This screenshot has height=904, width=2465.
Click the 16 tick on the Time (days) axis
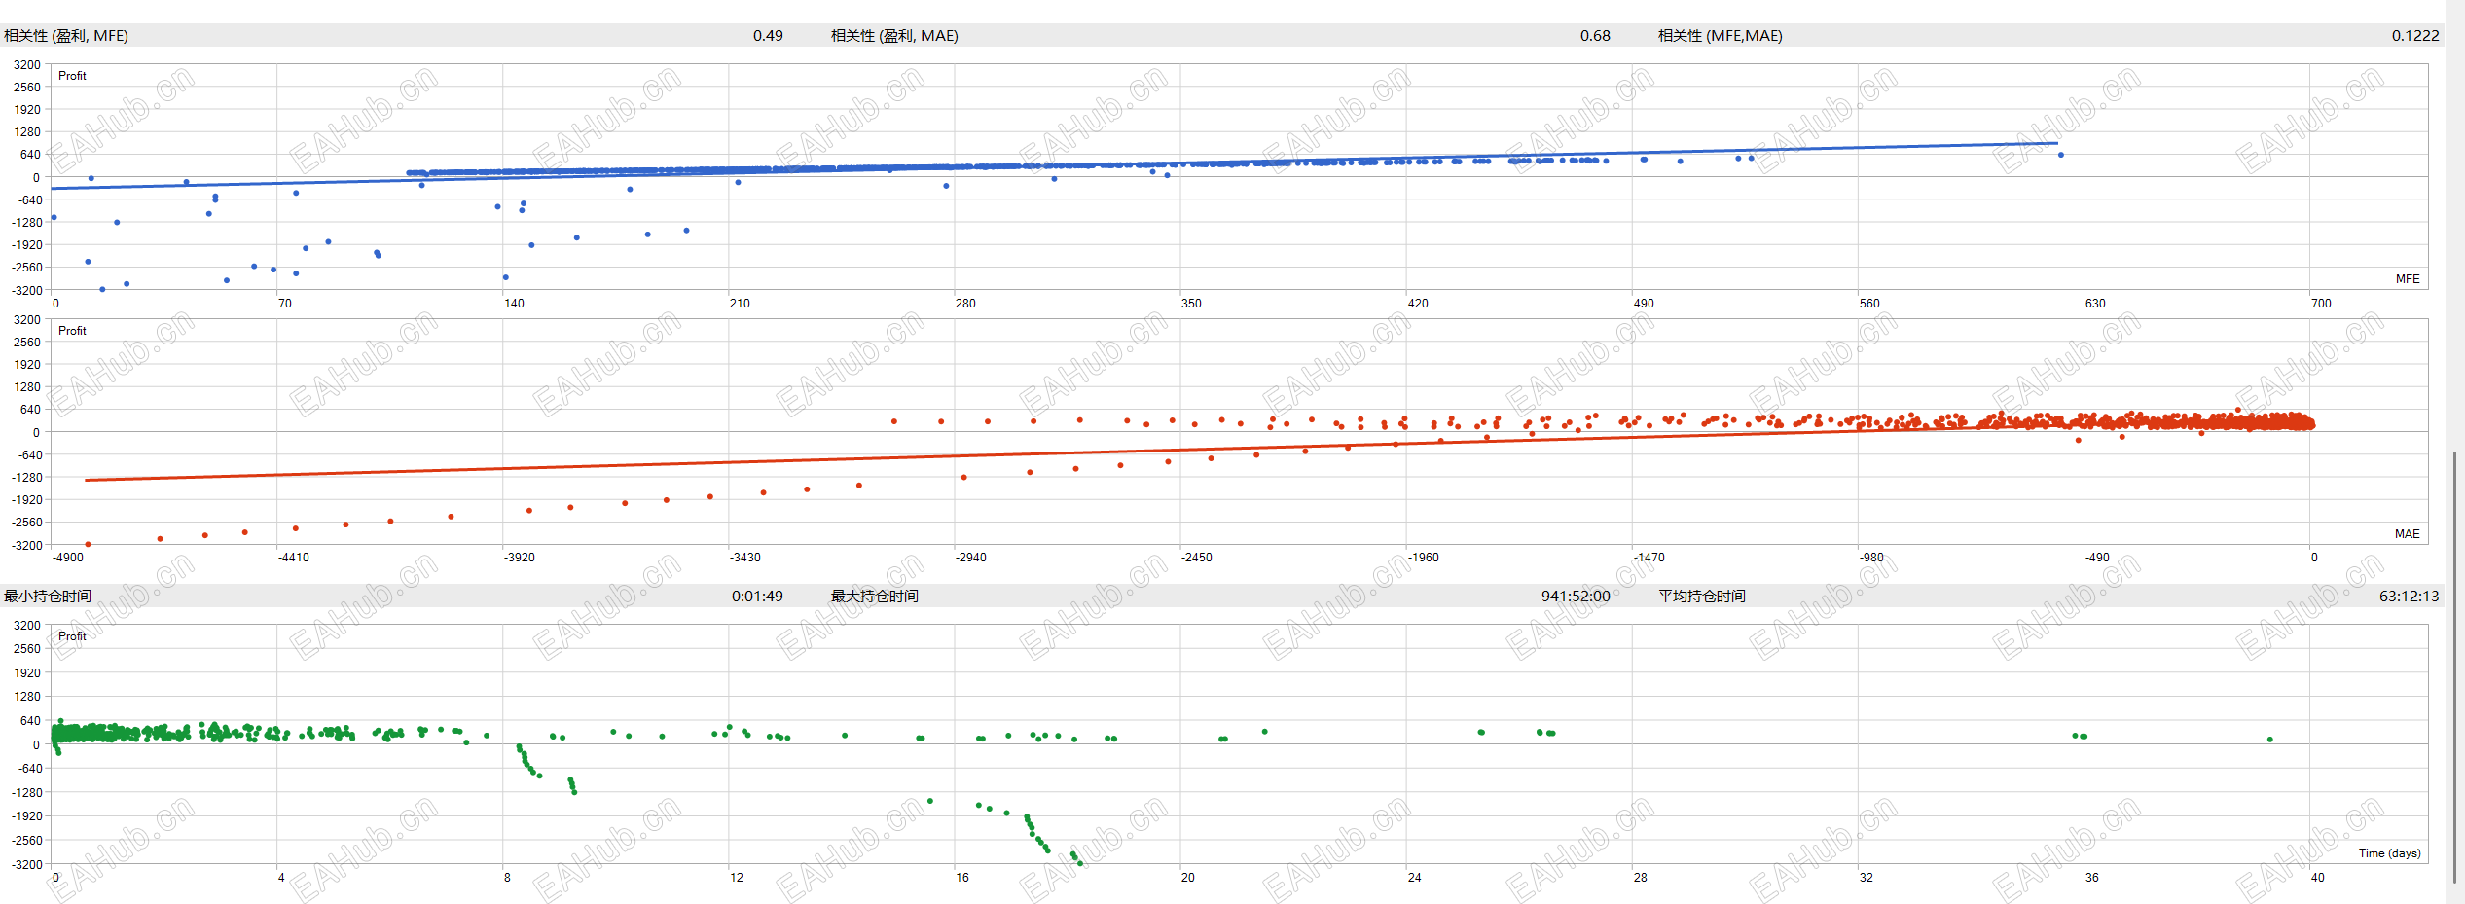click(962, 878)
